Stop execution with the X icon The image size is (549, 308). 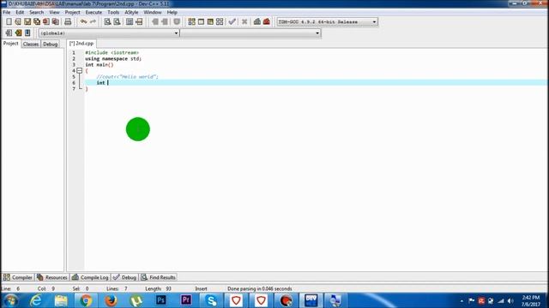244,21
